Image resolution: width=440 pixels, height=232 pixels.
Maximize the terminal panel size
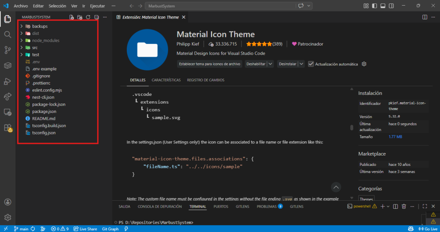point(425,207)
